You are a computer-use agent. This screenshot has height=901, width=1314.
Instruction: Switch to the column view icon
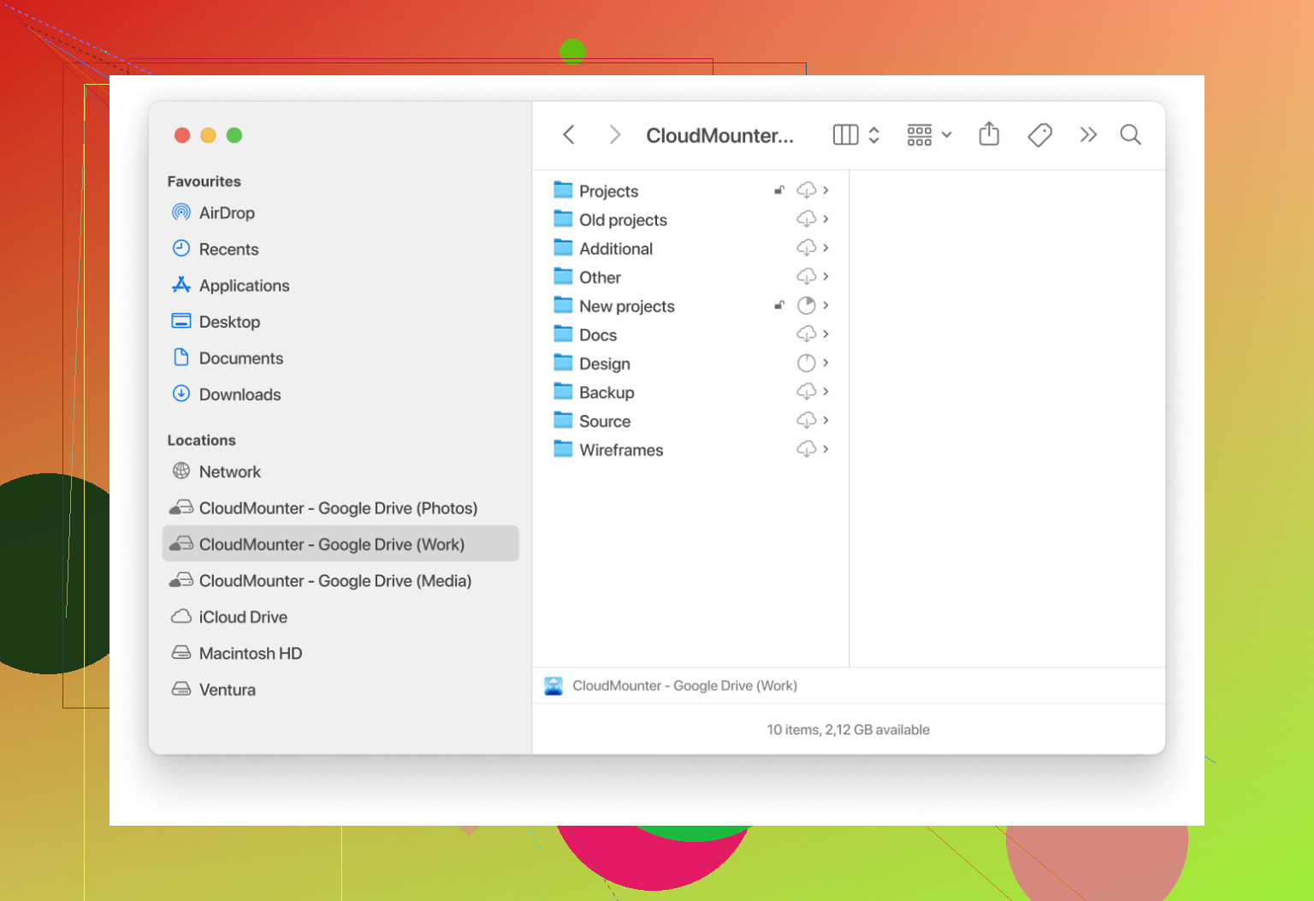pos(845,134)
